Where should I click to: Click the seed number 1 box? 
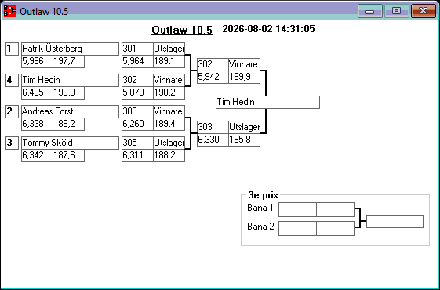click(12, 49)
